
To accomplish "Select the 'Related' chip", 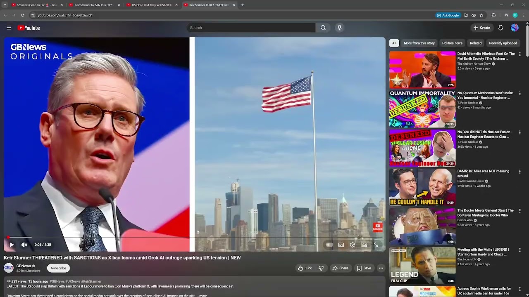I will (476, 43).
